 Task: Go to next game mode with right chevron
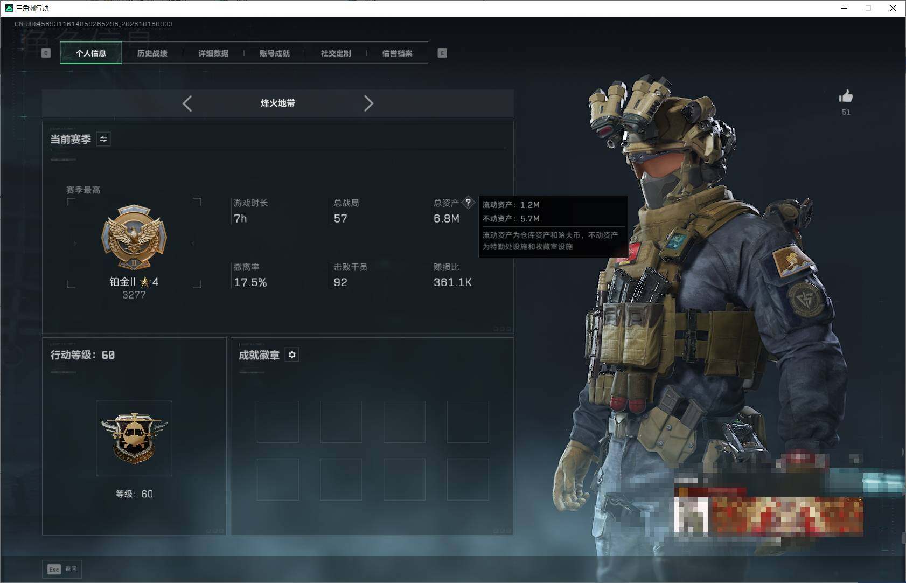(x=368, y=103)
